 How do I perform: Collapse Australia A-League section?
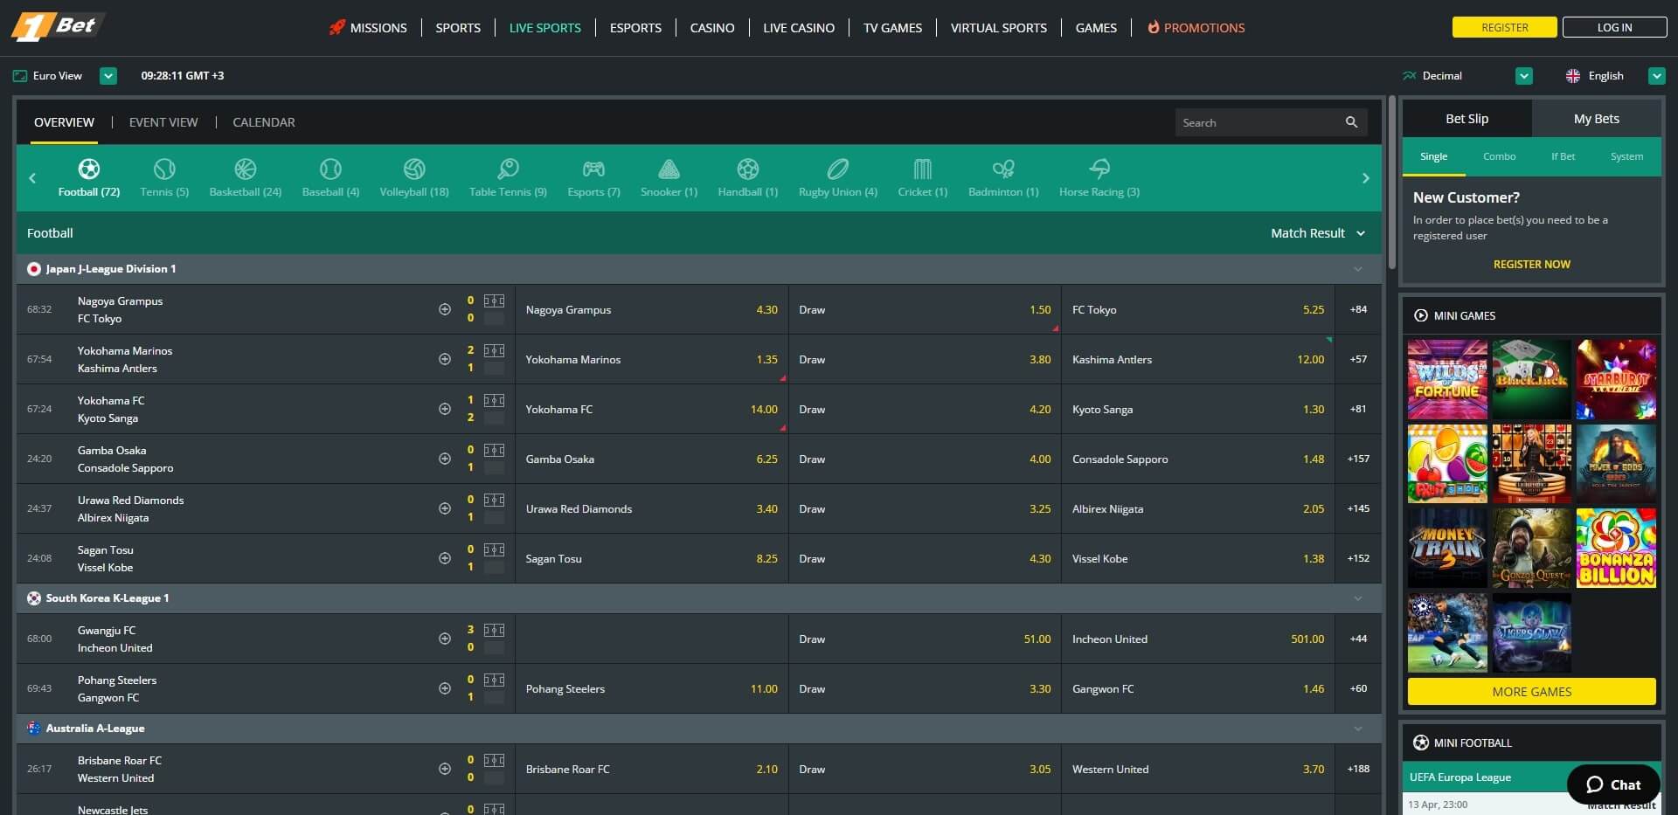tap(1358, 729)
